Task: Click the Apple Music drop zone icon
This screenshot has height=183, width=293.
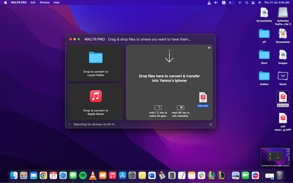Action: 96,96
